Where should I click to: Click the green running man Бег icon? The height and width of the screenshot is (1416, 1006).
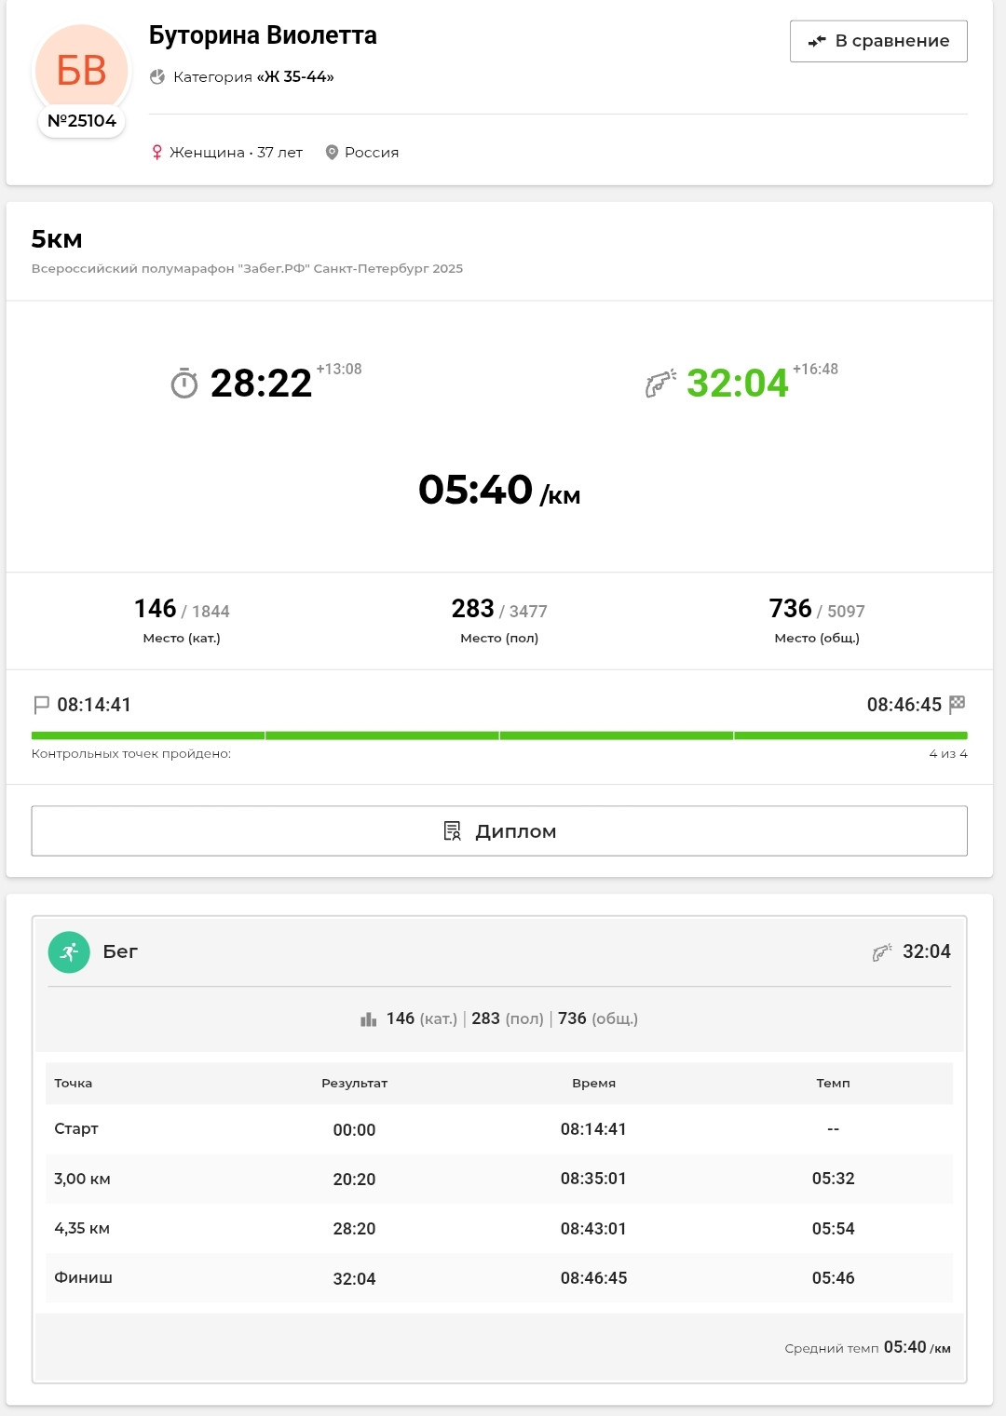click(69, 951)
